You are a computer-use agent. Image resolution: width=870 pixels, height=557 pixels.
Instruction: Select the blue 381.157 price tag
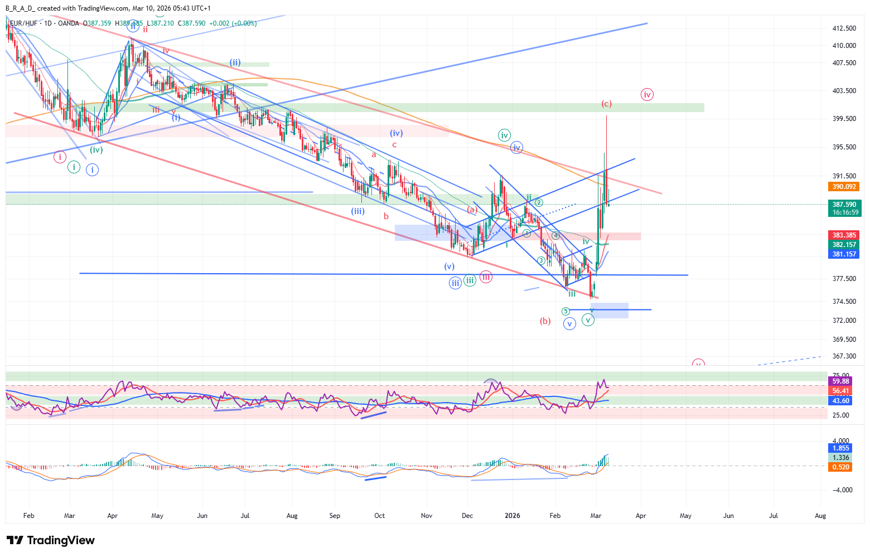(844, 254)
